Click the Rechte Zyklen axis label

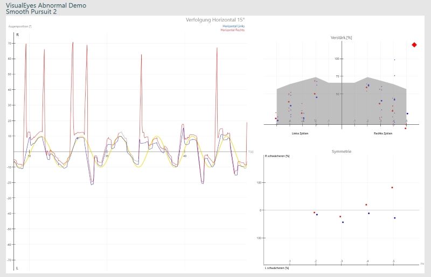coord(383,133)
